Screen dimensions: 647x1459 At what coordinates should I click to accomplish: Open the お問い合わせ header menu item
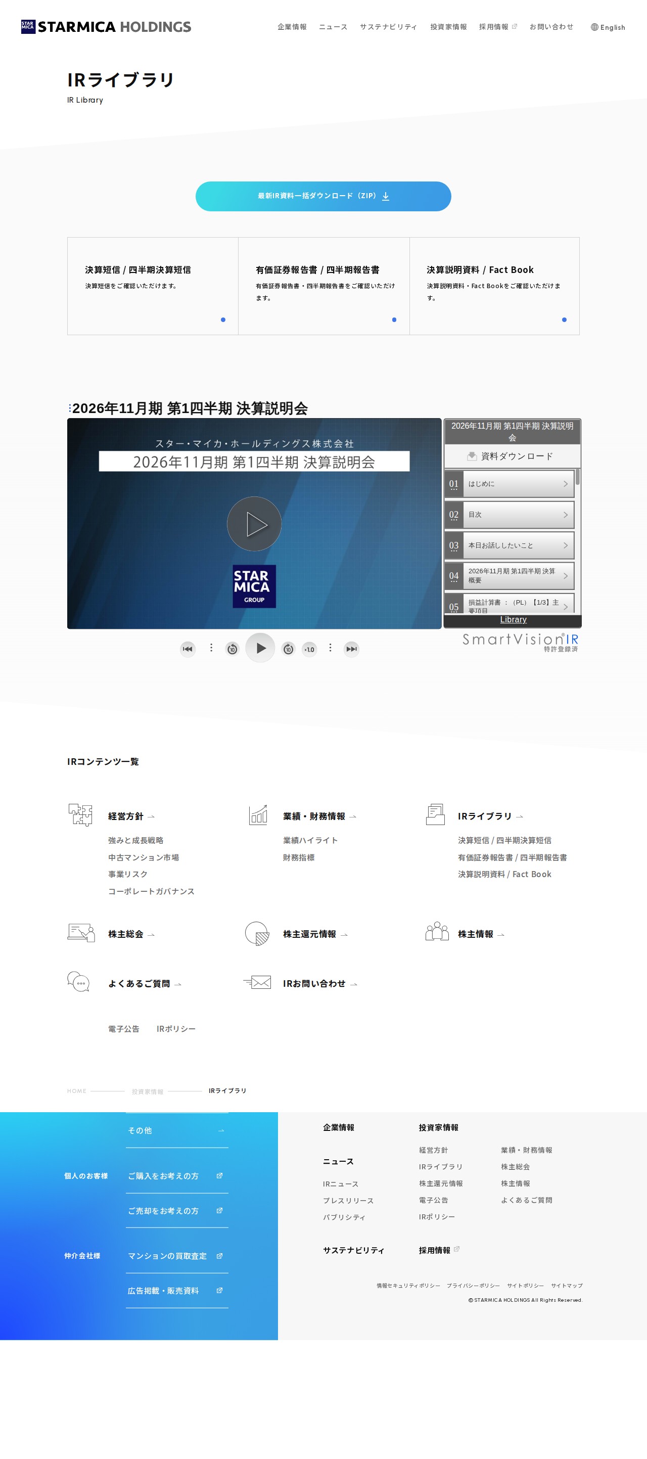[551, 27]
